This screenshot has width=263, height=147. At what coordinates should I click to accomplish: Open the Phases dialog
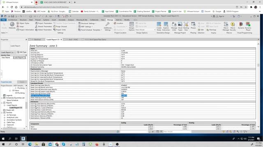193,25
